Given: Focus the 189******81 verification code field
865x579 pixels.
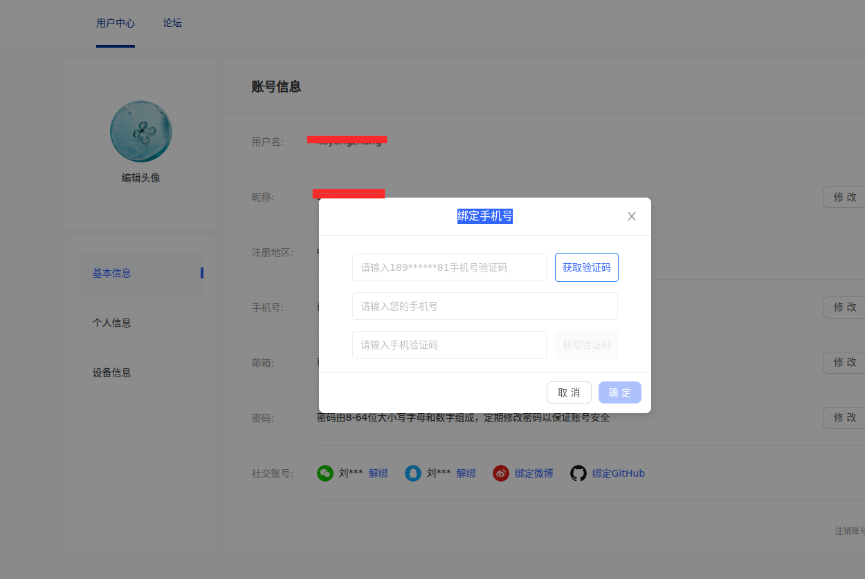Looking at the screenshot, I should pyautogui.click(x=449, y=267).
